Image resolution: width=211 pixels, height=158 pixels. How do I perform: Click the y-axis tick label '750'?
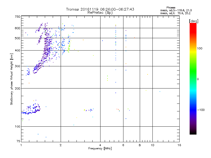(17, 17)
